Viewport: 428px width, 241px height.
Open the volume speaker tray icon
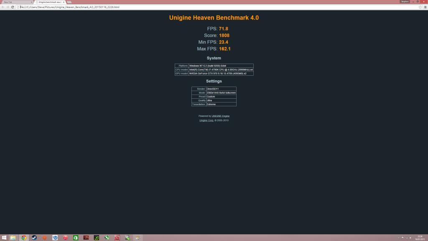coord(410,238)
